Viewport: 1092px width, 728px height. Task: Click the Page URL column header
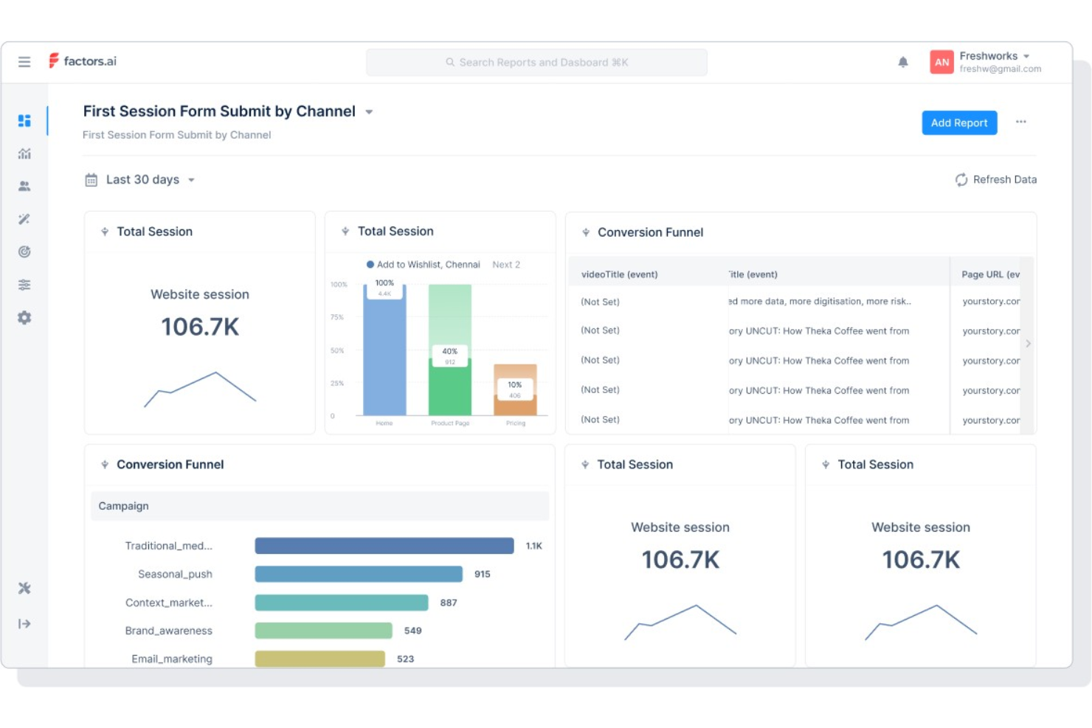click(x=990, y=274)
